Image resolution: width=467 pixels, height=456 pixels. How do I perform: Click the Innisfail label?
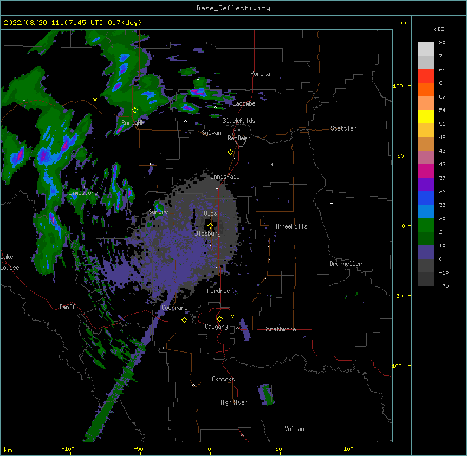coord(225,177)
